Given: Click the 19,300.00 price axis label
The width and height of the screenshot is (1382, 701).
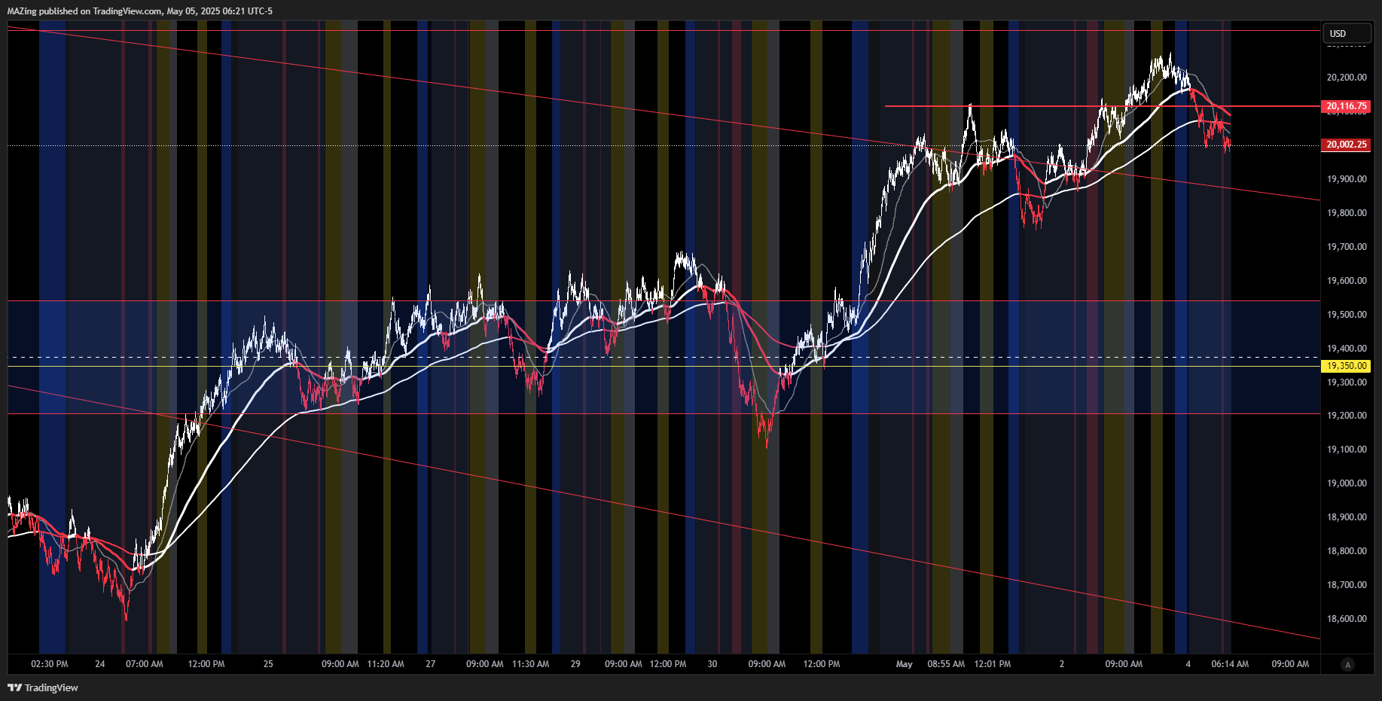Looking at the screenshot, I should click(1347, 383).
